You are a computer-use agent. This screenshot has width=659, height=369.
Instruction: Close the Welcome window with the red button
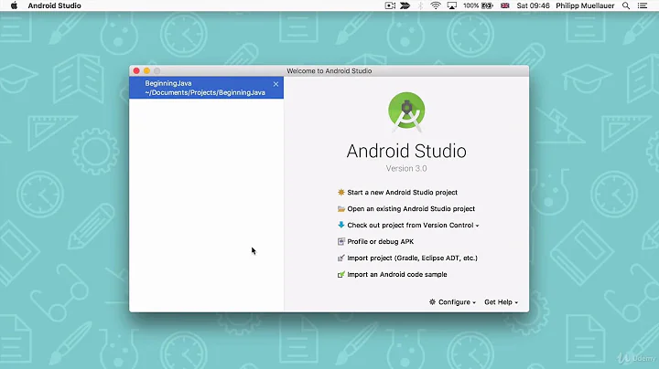click(x=136, y=71)
